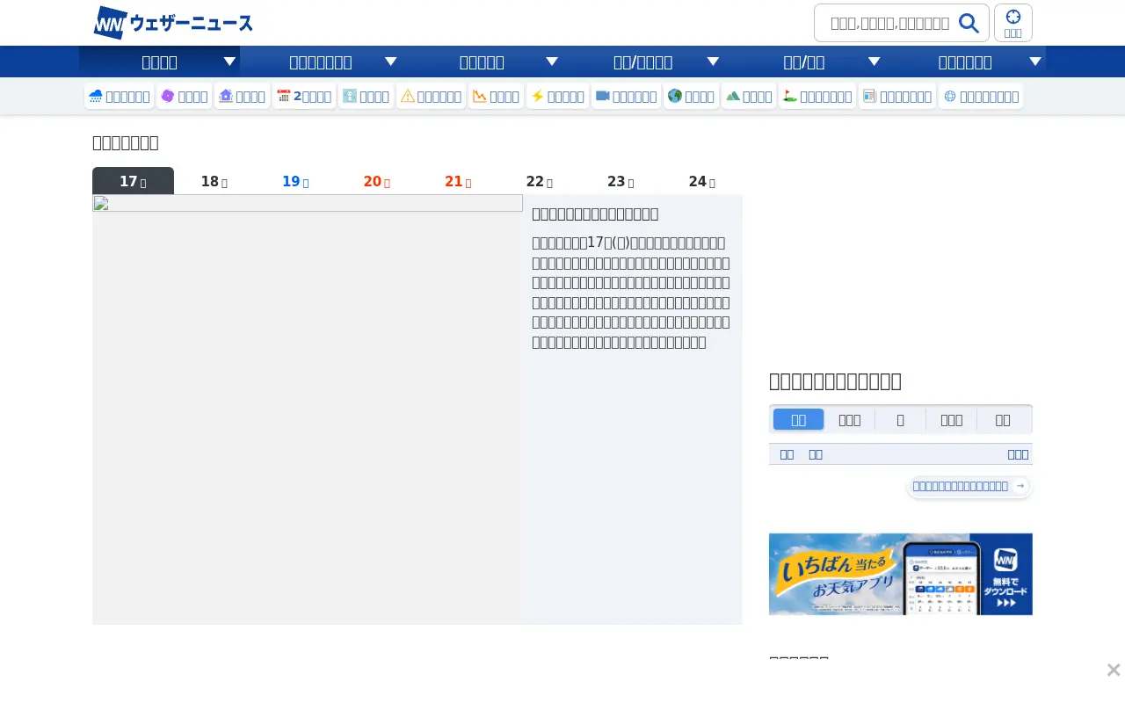Viewport: 1125px width, 703px height.
Task: Open the purple typhoon swirl shortcut
Action: click(x=185, y=97)
